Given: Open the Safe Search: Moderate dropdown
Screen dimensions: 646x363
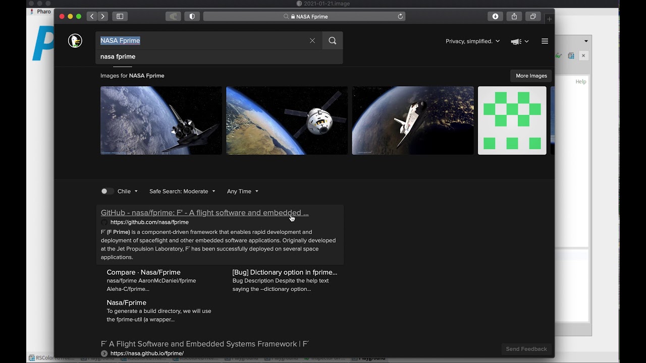Looking at the screenshot, I should tap(182, 192).
